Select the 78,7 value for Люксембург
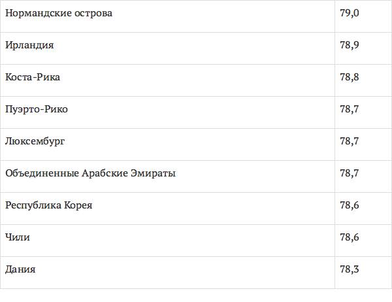 350,141
